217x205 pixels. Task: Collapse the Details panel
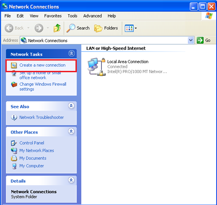71,180
